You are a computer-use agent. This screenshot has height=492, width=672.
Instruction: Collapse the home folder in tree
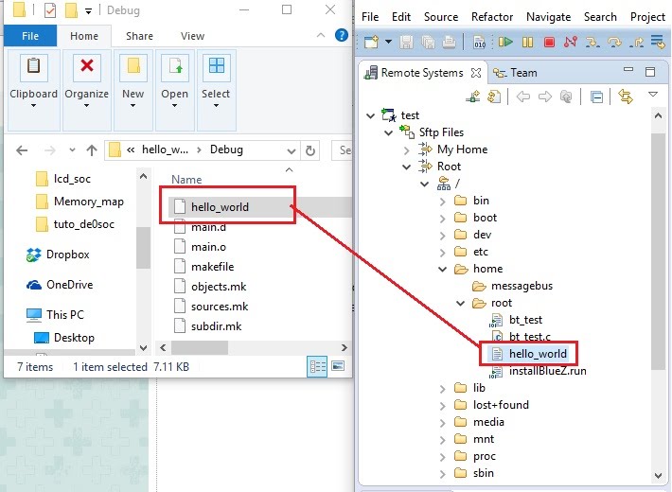[x=443, y=269]
